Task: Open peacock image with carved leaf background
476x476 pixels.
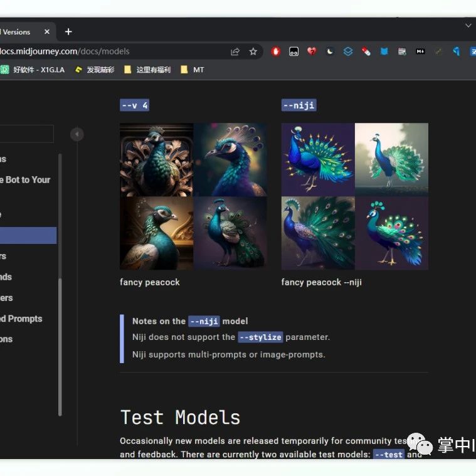Action: pos(157,160)
